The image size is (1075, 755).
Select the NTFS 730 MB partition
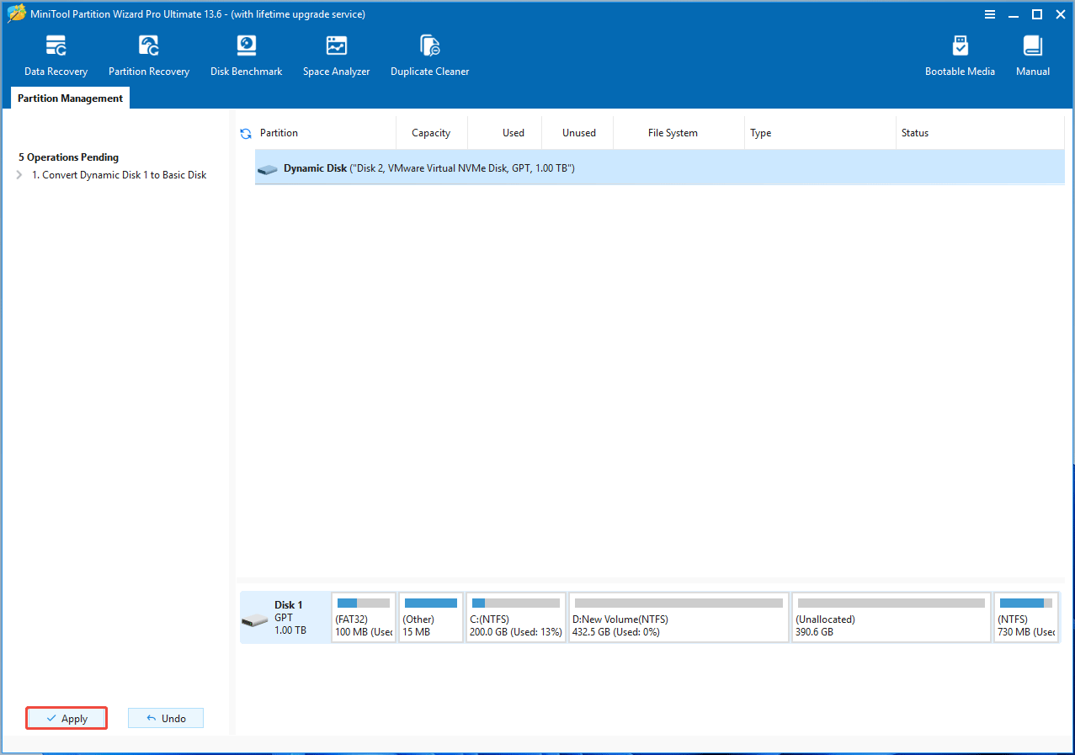click(x=1026, y=618)
